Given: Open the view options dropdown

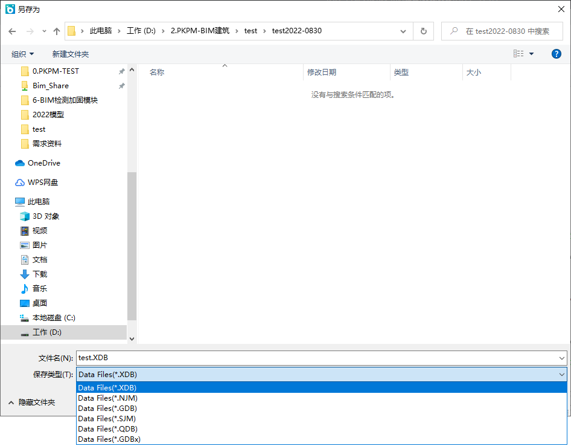Looking at the screenshot, I should pos(531,54).
